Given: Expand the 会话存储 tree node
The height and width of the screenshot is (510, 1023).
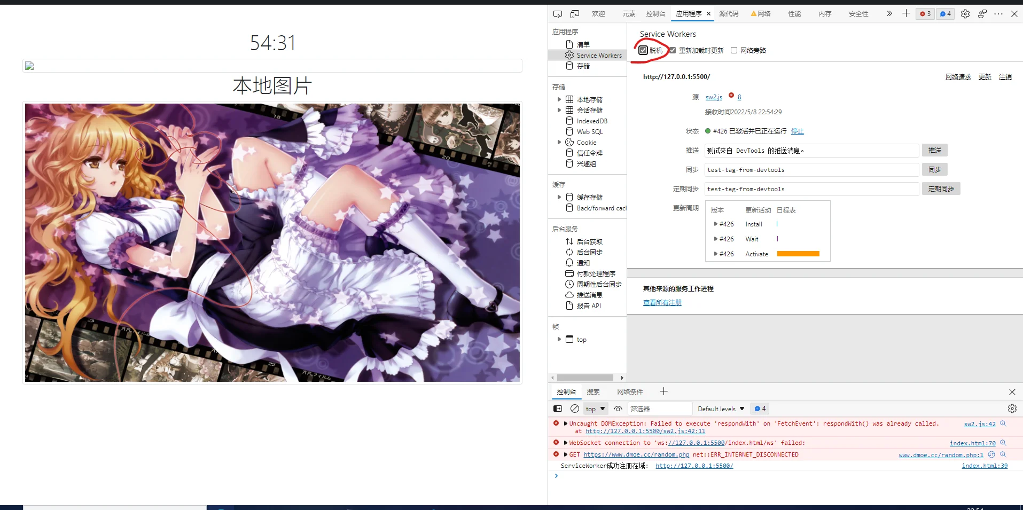Looking at the screenshot, I should coord(559,110).
